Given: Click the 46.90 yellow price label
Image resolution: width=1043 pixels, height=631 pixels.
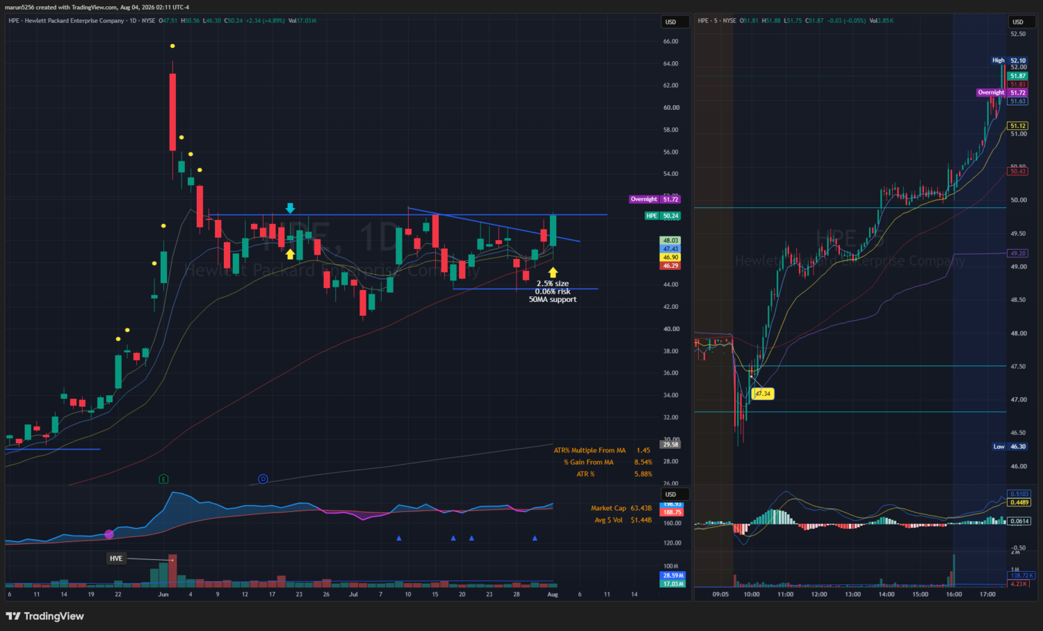Looking at the screenshot, I should tap(670, 257).
